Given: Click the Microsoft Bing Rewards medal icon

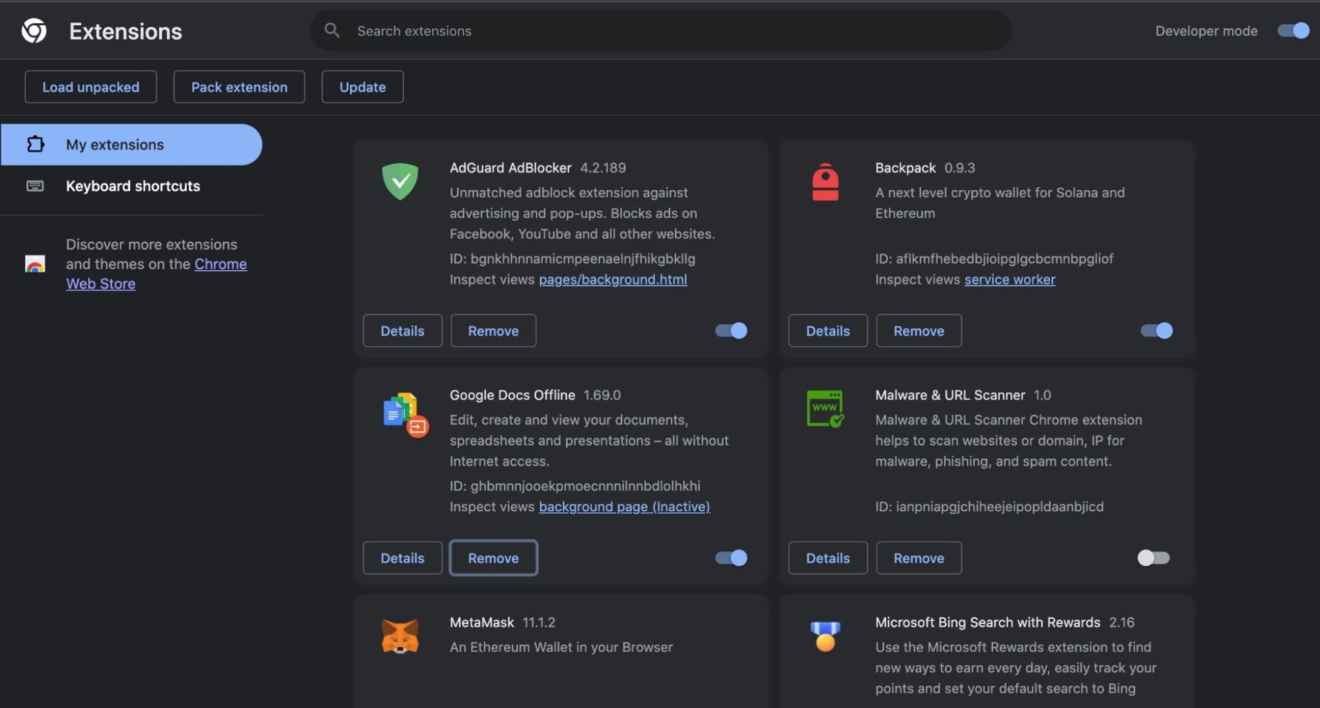Looking at the screenshot, I should pyautogui.click(x=825, y=636).
